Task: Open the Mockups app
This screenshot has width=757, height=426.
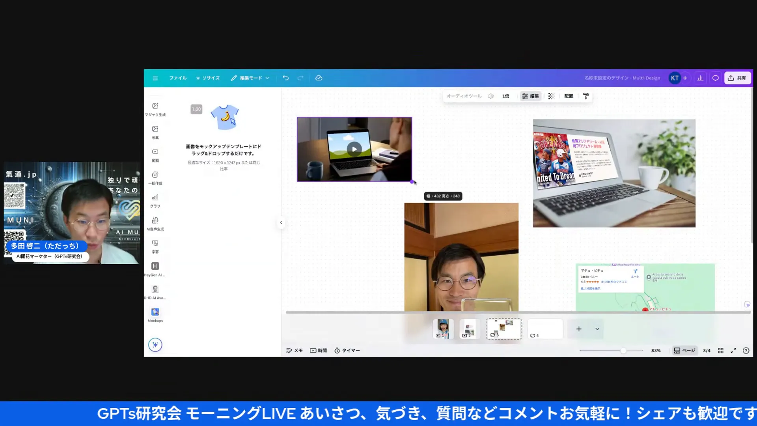Action: (155, 315)
